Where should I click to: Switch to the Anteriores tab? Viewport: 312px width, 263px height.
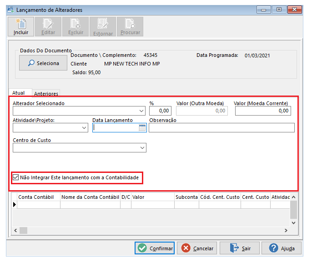coord(46,94)
